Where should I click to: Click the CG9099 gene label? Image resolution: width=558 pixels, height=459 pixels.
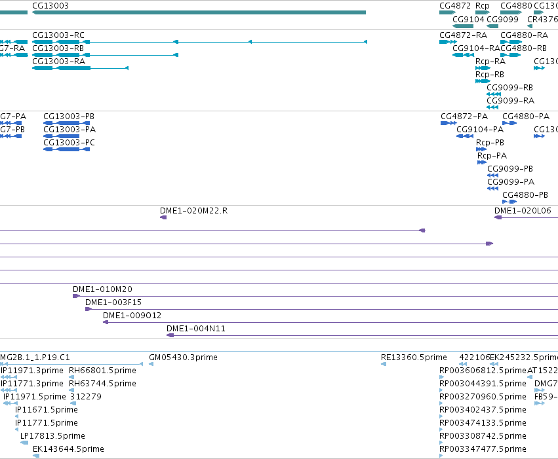pyautogui.click(x=502, y=19)
